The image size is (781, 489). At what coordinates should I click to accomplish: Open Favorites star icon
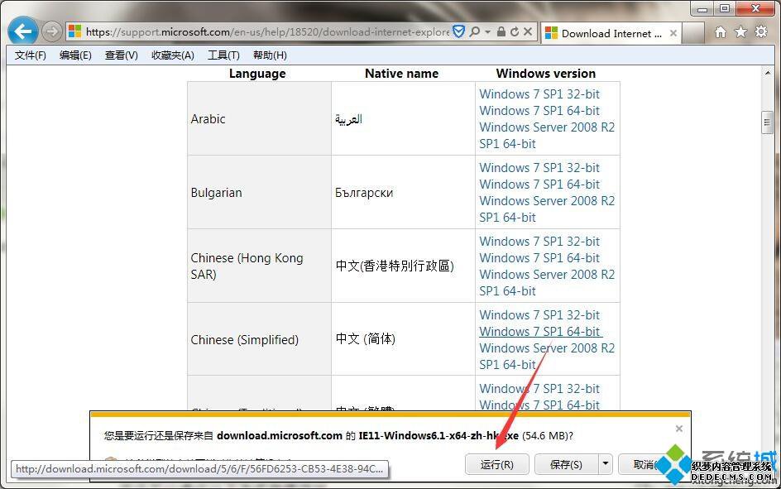741,32
